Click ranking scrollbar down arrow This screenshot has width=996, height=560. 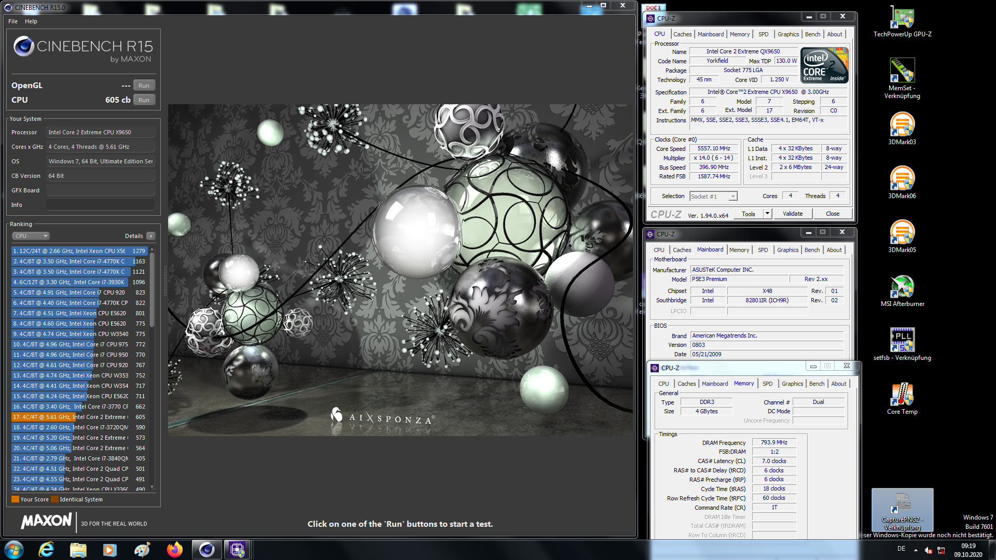(152, 487)
